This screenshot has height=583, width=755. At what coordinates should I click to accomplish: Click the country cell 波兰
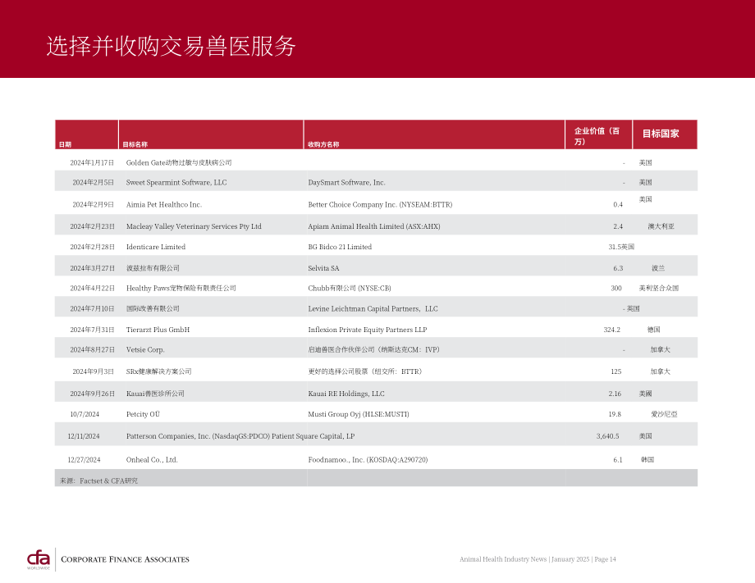658,268
